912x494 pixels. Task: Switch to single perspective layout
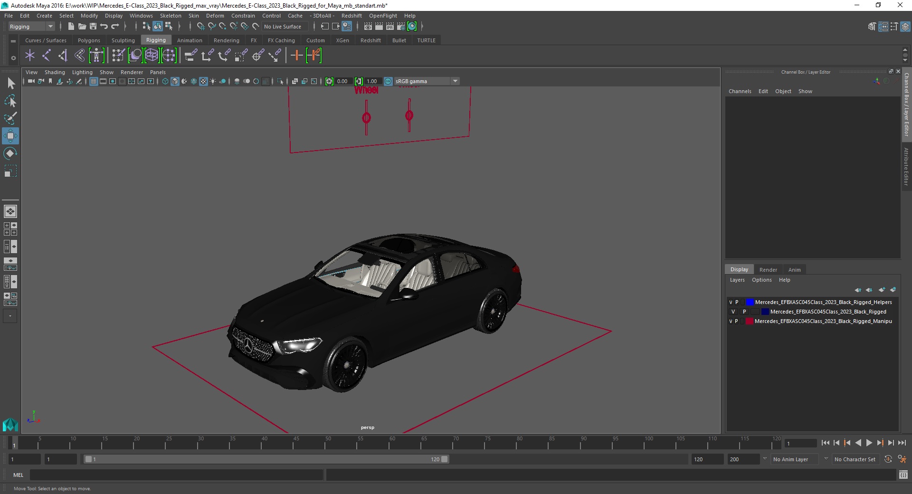10,211
